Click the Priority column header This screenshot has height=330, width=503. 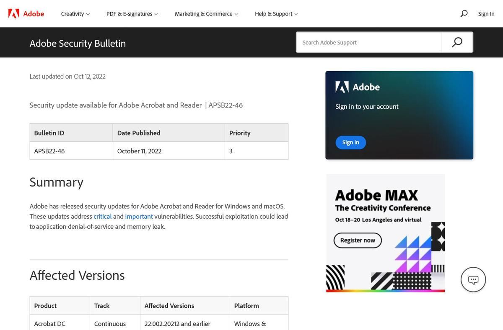(x=257, y=133)
